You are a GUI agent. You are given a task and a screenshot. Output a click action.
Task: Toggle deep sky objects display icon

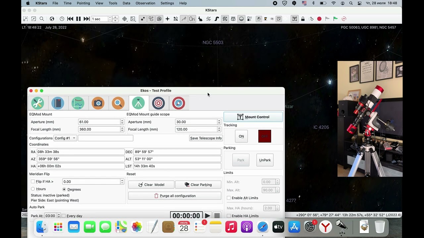(x=151, y=19)
